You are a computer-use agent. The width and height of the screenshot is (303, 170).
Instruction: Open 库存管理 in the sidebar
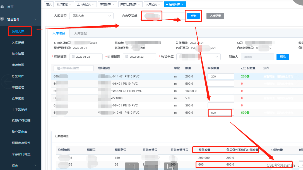(18, 65)
